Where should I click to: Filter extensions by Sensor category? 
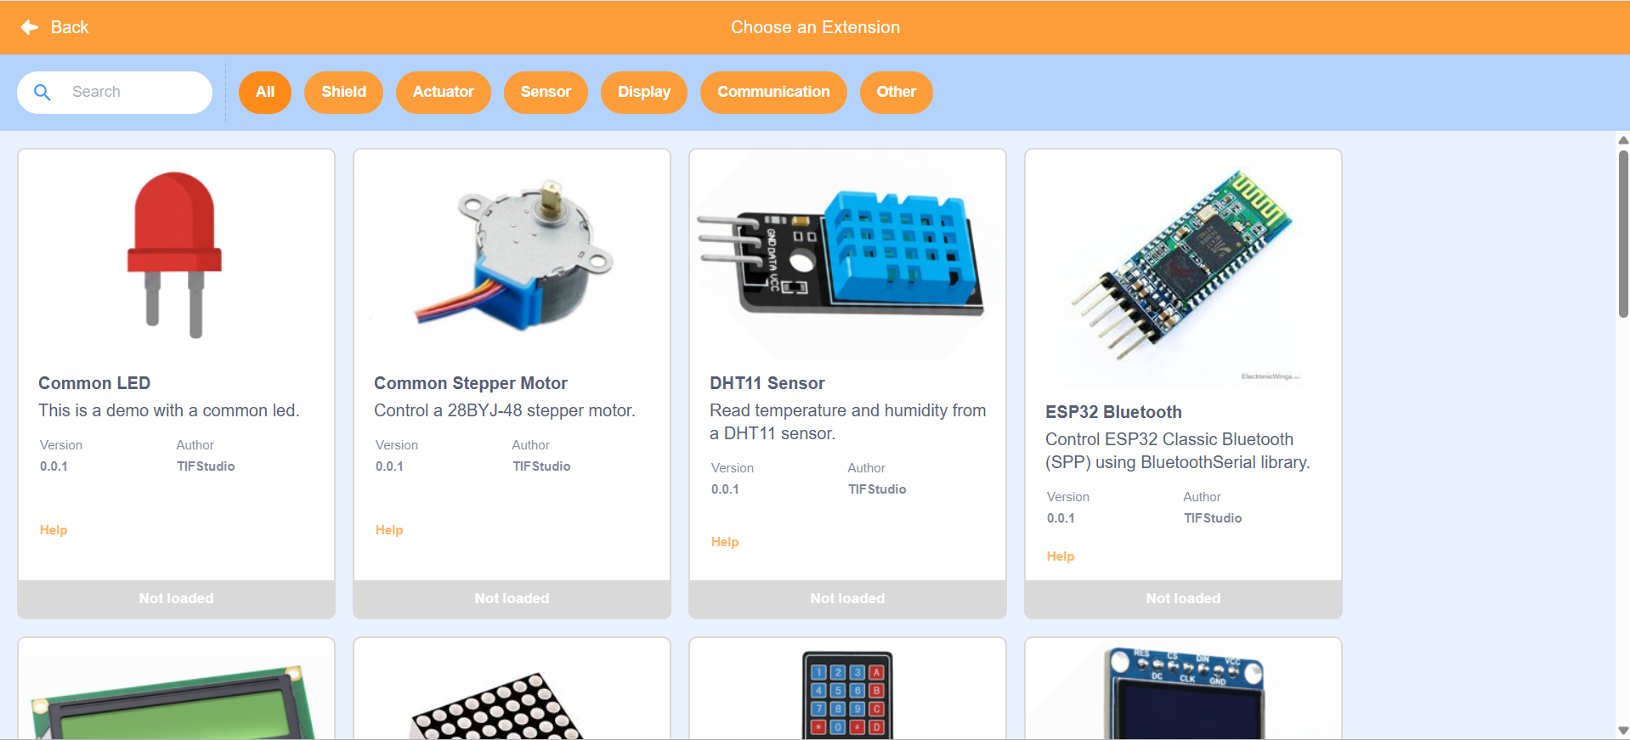(x=546, y=92)
